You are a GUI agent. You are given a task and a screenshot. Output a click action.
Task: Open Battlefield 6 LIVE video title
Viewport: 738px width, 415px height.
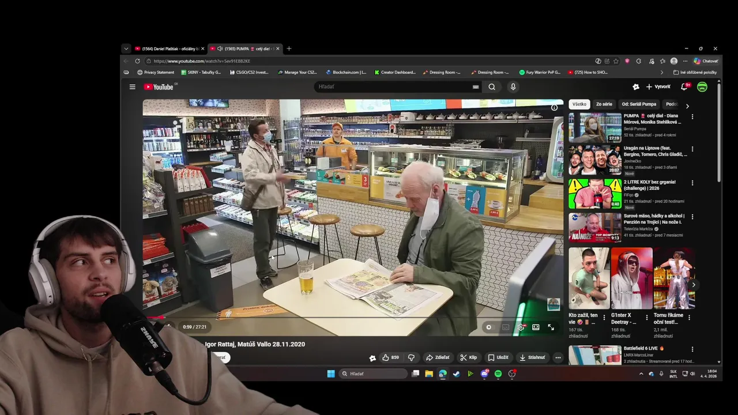click(x=643, y=349)
